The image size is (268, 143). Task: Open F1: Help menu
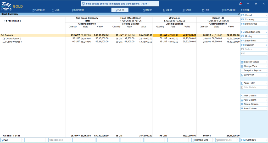tap(245, 10)
